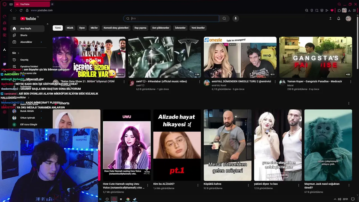Open Easy Setup sliders icon
Viewport: 359px width, 202px height.
(x=354, y=10)
